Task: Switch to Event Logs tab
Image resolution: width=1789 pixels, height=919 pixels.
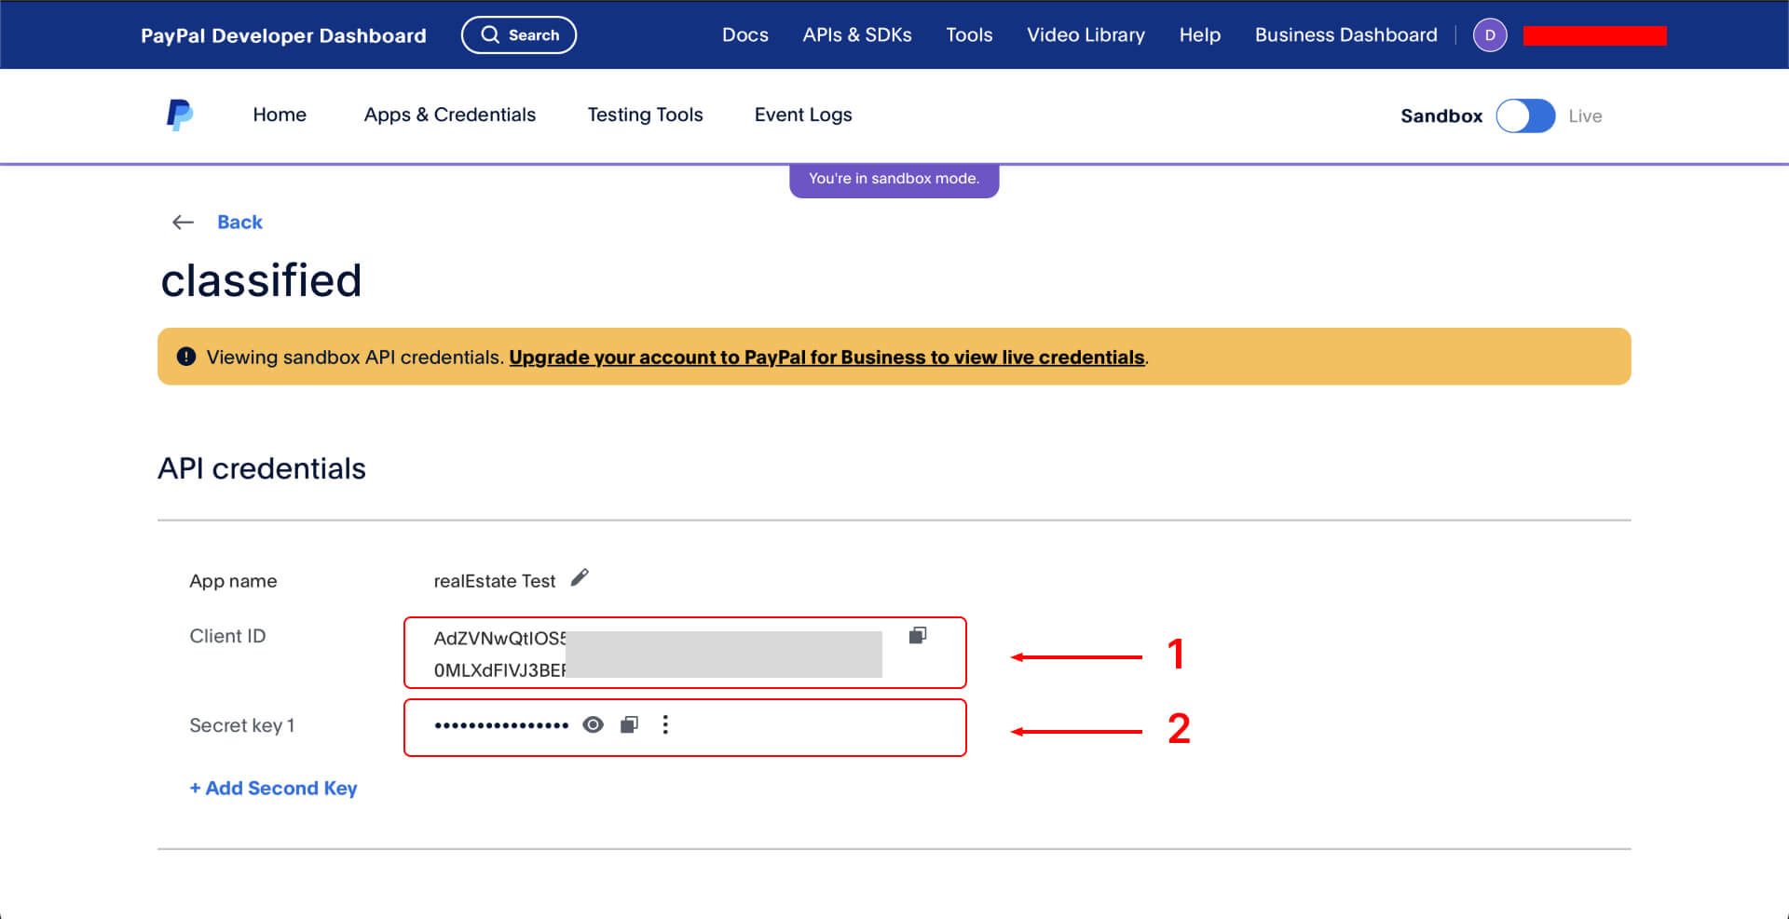Action: 802,115
